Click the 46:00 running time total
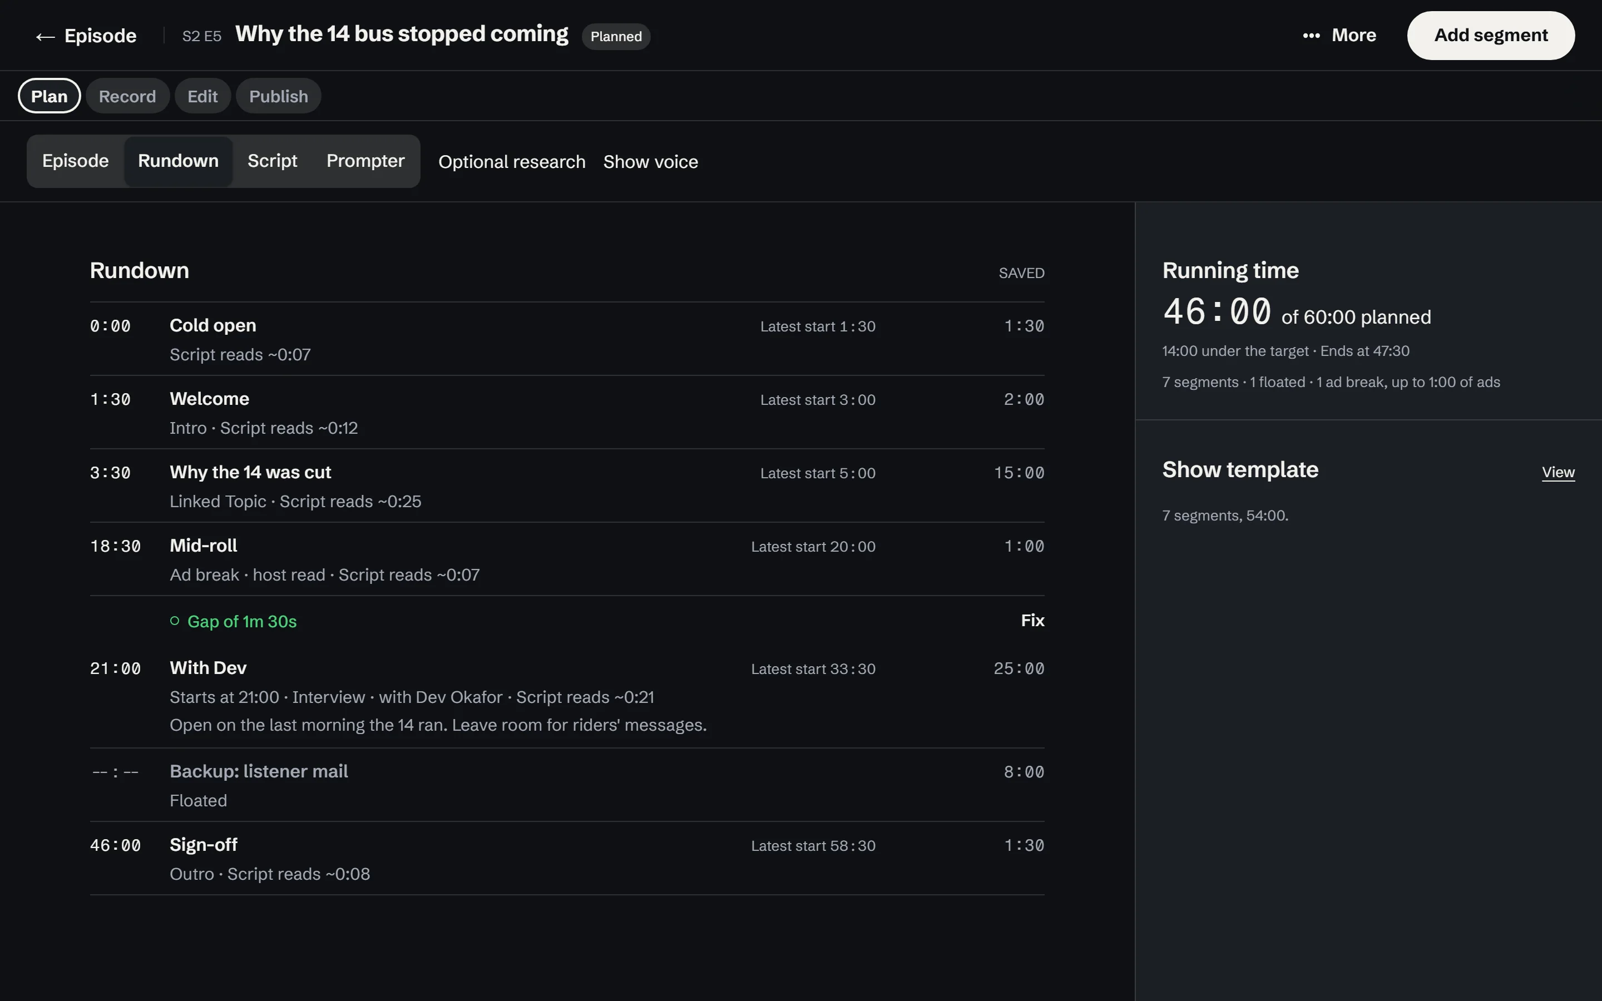 [x=1217, y=312]
